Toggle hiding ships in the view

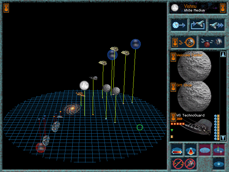click(x=178, y=164)
